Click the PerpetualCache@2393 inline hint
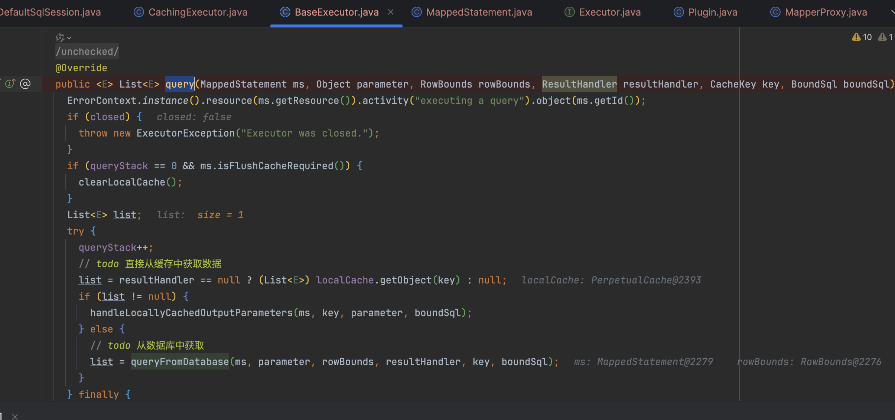The image size is (895, 420). tap(646, 280)
